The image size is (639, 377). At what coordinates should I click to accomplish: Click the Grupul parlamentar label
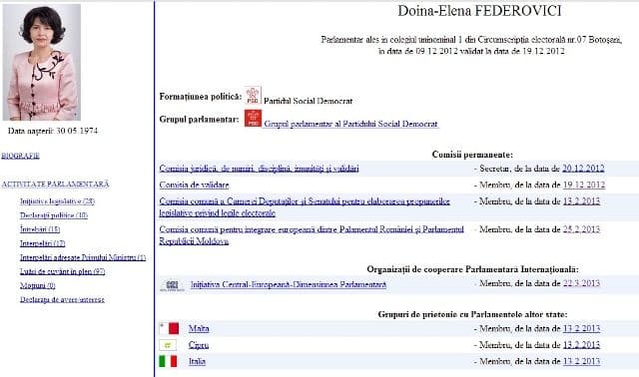[199, 120]
